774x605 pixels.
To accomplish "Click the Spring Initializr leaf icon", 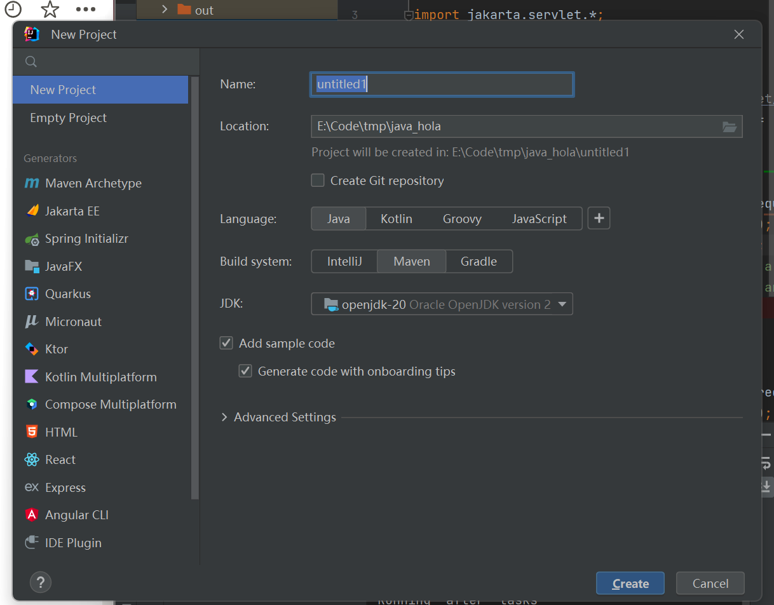I will [32, 239].
